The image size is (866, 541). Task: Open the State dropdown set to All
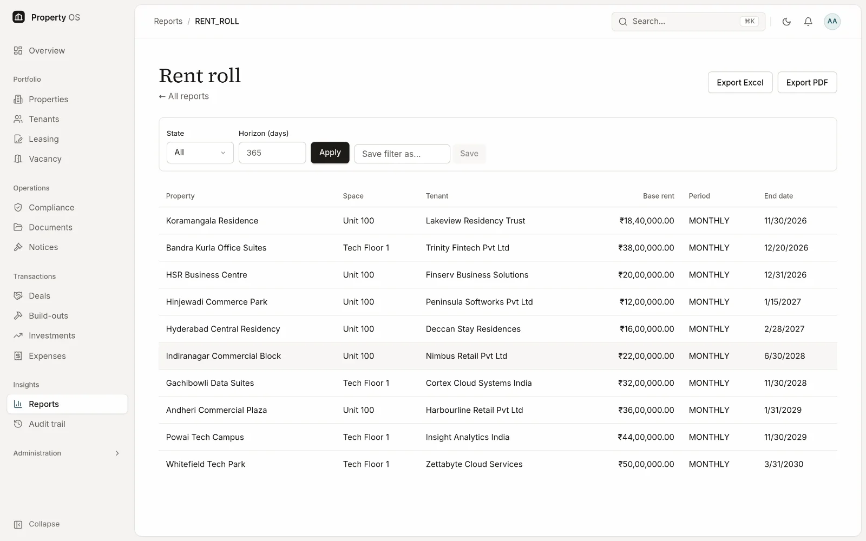[200, 153]
